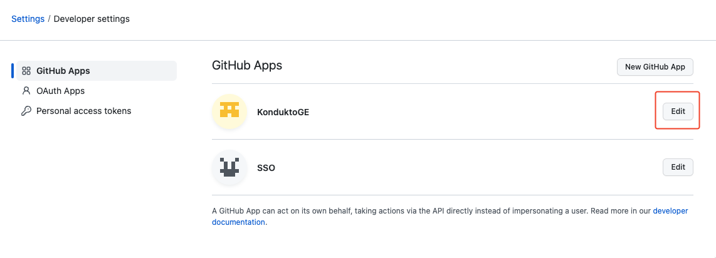This screenshot has height=258, width=716.
Task: Click the OAuth Apps person icon
Action: 26,91
